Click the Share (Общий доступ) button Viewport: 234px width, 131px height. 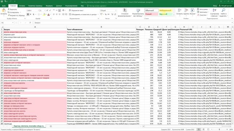(225, 6)
